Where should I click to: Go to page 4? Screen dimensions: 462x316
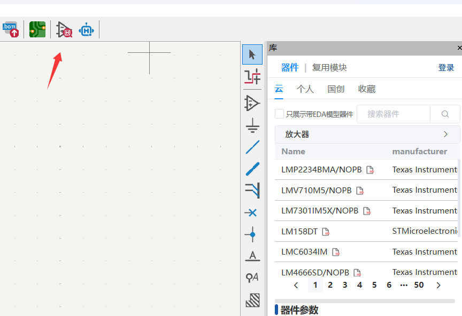359,285
